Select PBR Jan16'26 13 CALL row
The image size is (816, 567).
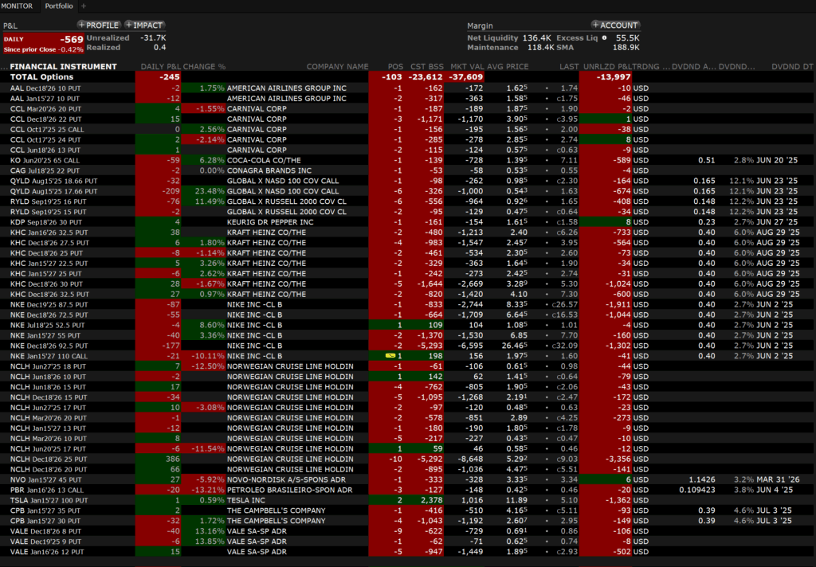tap(407, 490)
